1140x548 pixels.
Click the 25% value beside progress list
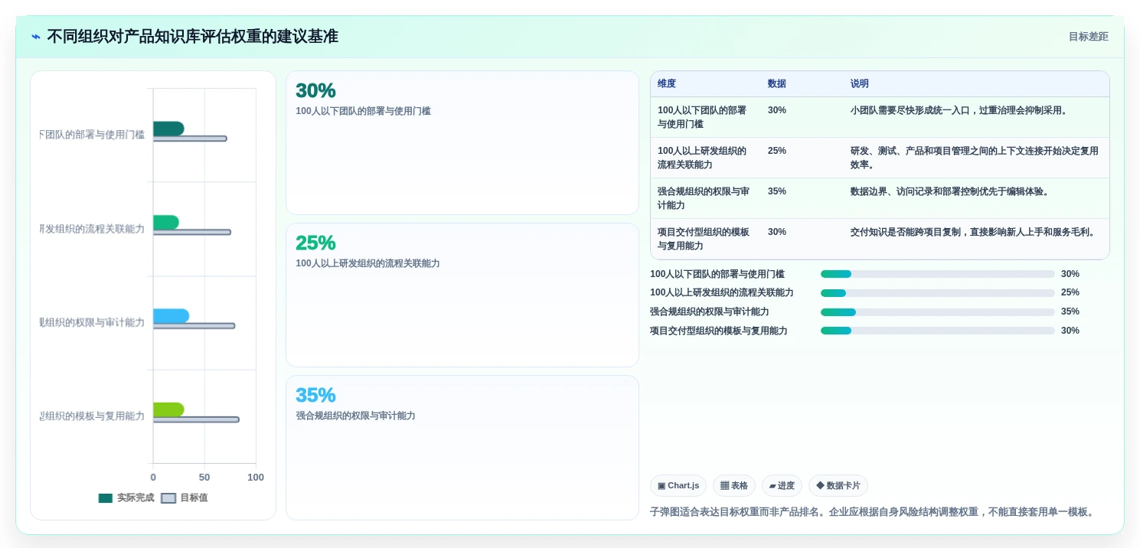pyautogui.click(x=1070, y=292)
